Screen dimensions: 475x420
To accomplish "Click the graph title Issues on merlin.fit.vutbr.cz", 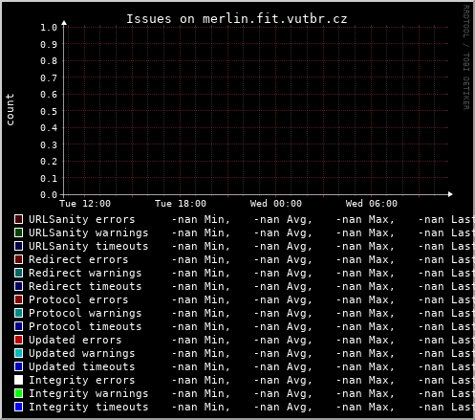I will pos(237,19).
